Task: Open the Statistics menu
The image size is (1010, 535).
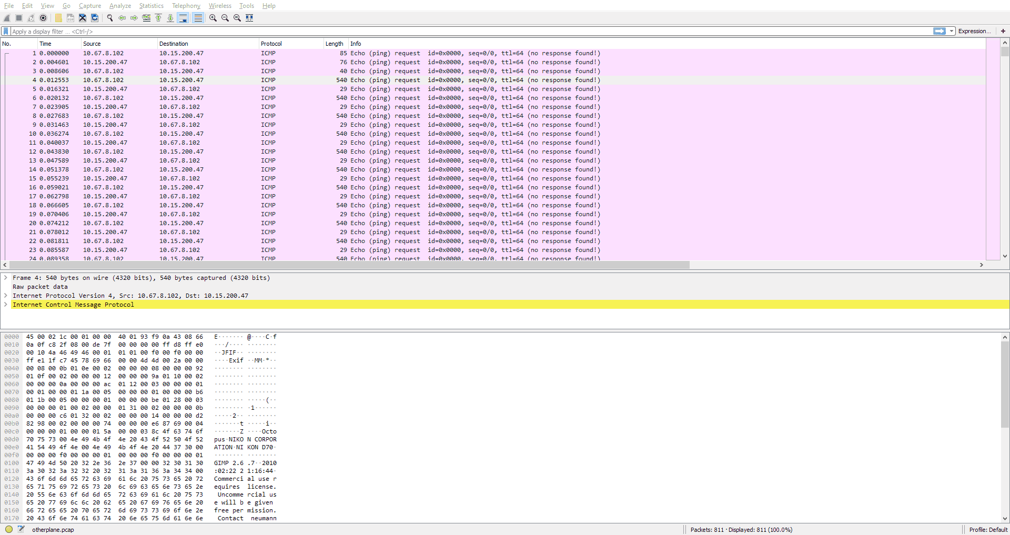Action: tap(151, 6)
